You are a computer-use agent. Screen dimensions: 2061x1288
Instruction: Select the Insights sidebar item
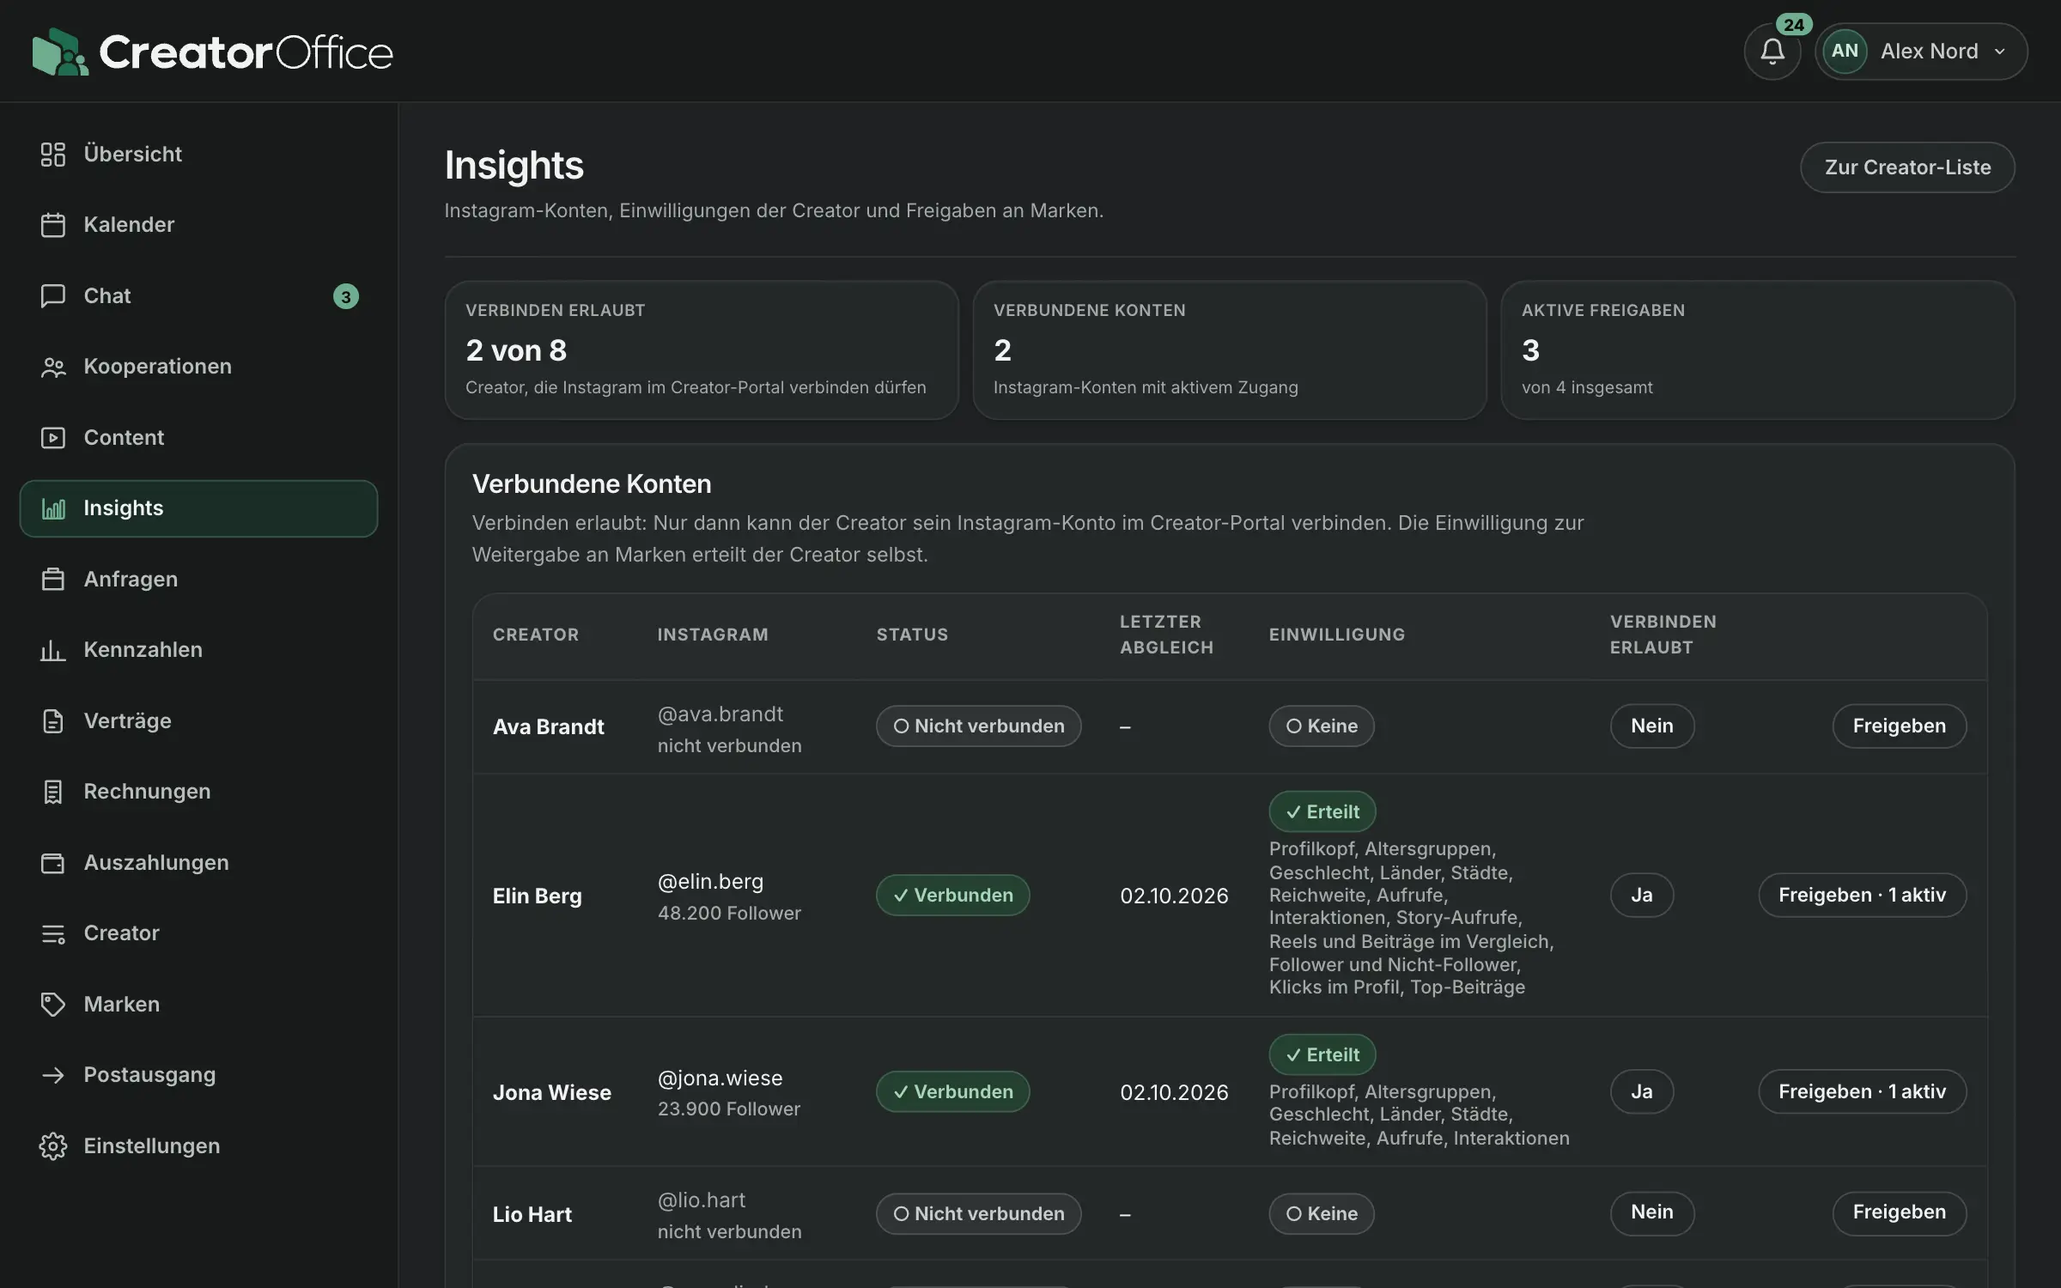(198, 508)
